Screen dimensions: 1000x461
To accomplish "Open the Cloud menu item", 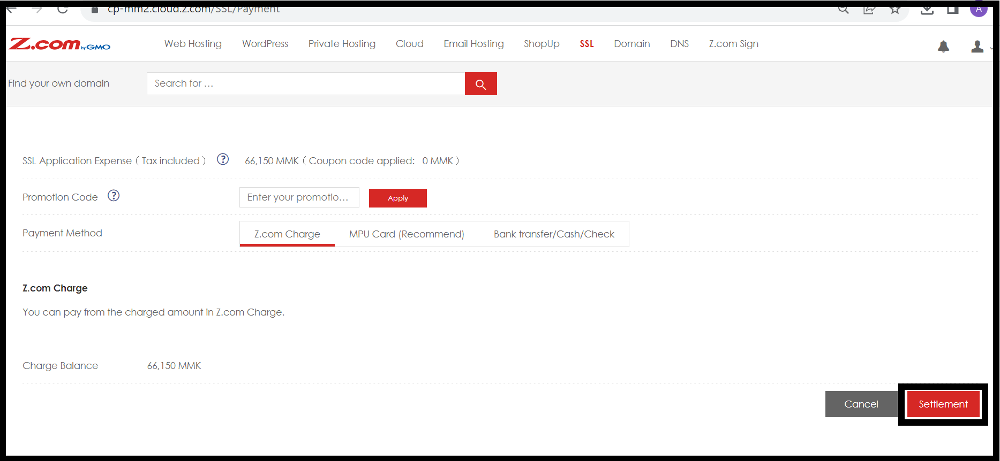I will pos(410,44).
